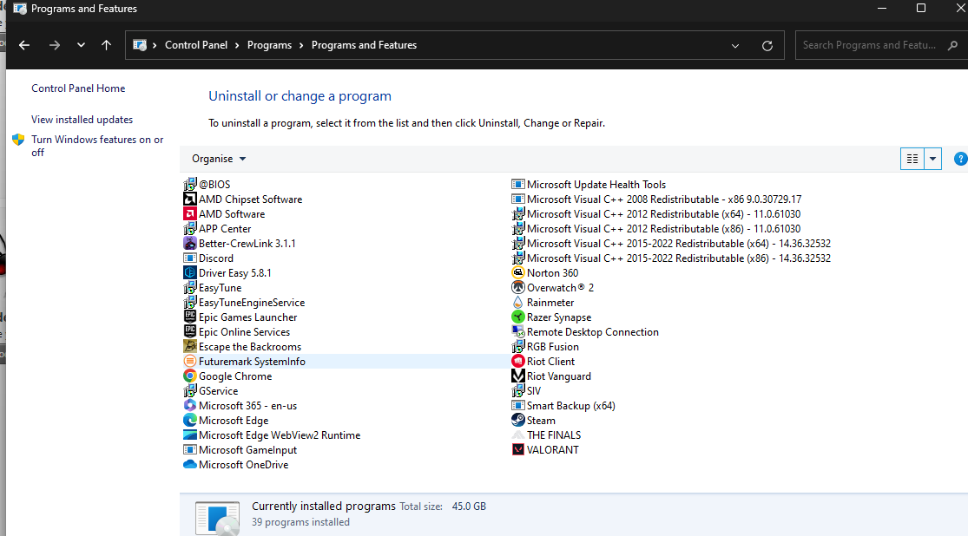Select the Norton 360 icon
Screen dimensions: 968x536
point(518,273)
